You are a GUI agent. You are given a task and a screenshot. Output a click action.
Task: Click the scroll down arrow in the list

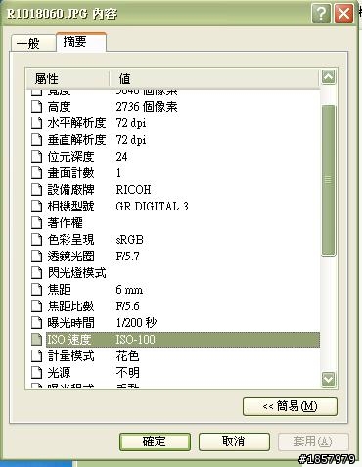(328, 379)
